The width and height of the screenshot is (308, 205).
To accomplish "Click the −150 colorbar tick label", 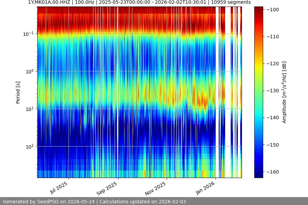I will click(272, 145).
